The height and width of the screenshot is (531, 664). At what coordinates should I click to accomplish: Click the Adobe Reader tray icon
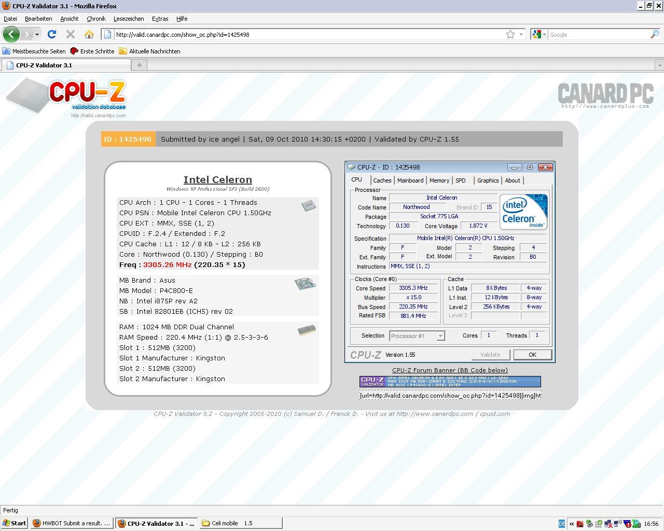click(580, 524)
